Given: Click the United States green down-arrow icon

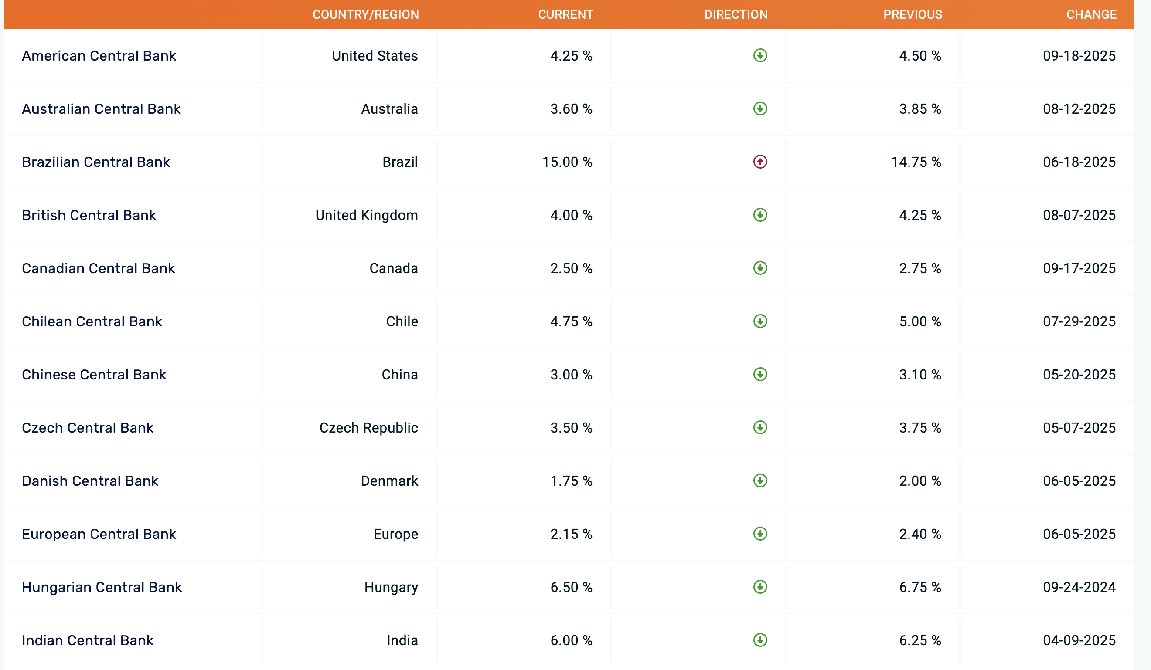Looking at the screenshot, I should [760, 56].
